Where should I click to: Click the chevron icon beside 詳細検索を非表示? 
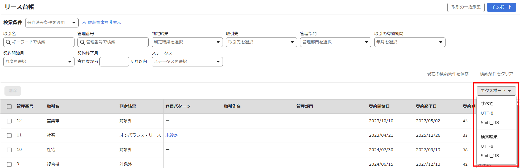[x=84, y=23]
